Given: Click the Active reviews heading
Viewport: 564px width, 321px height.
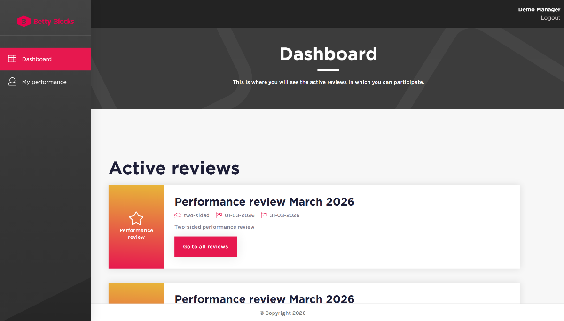Looking at the screenshot, I should (174, 168).
